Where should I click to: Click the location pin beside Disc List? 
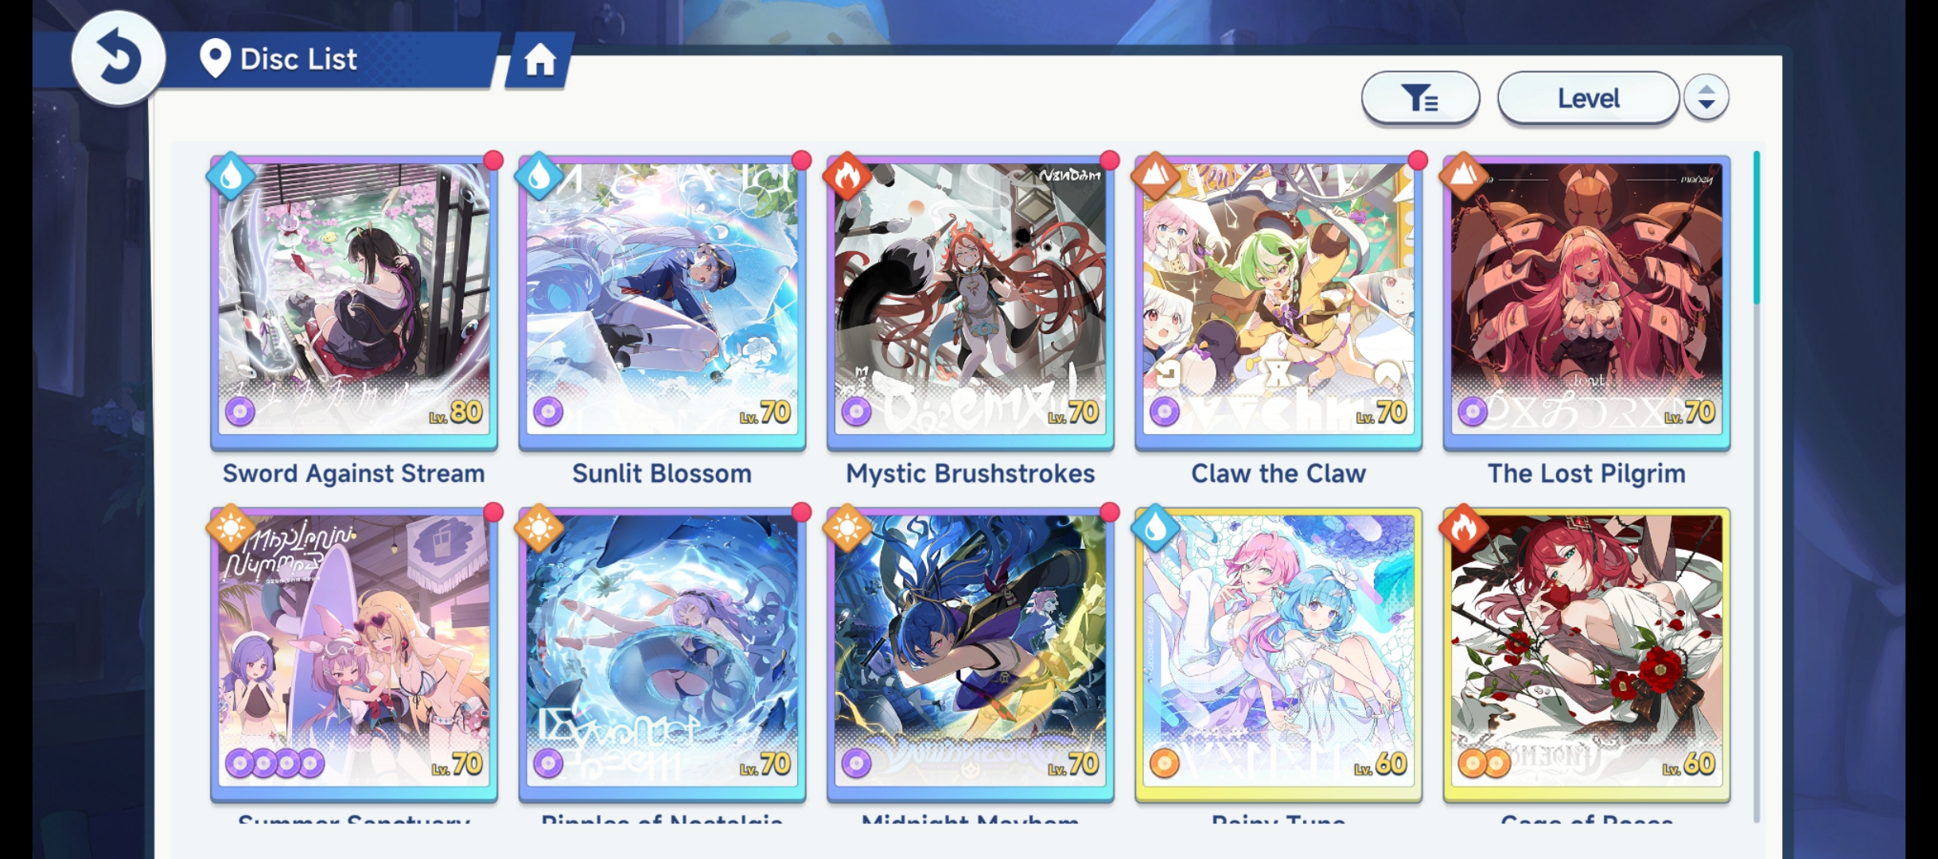(215, 58)
